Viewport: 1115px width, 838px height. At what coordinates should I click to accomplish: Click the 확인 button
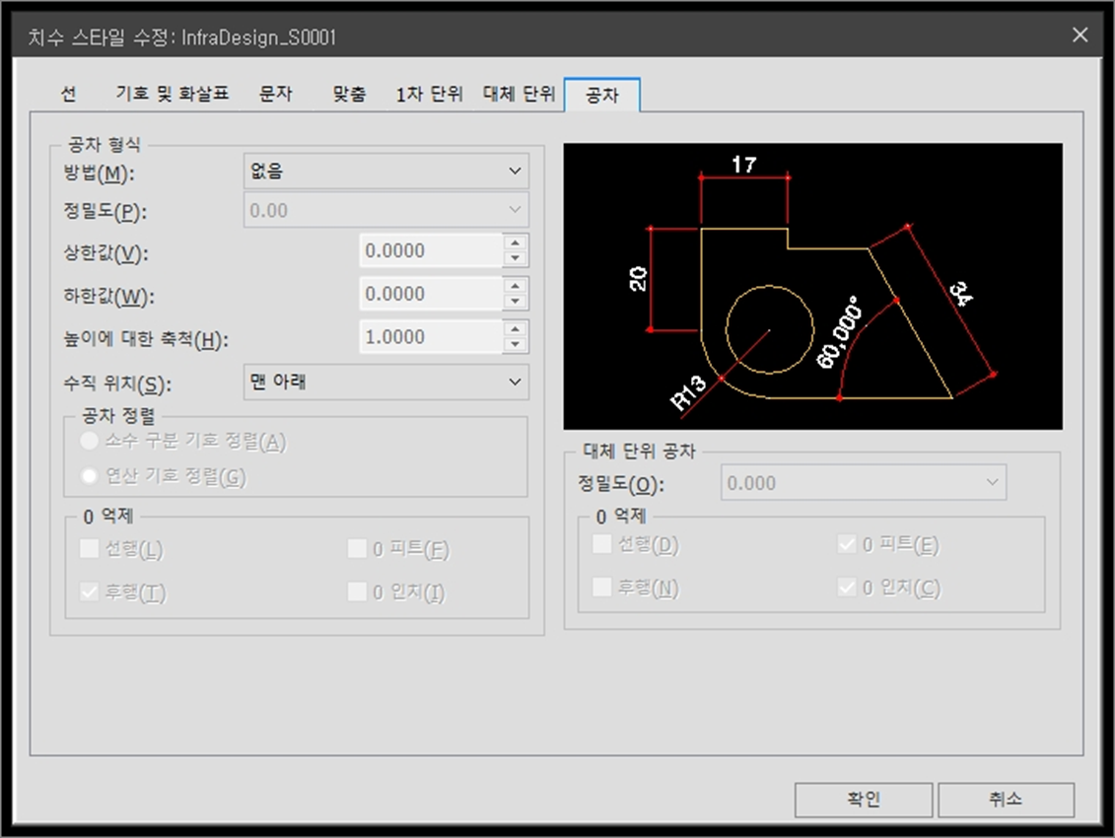863,800
